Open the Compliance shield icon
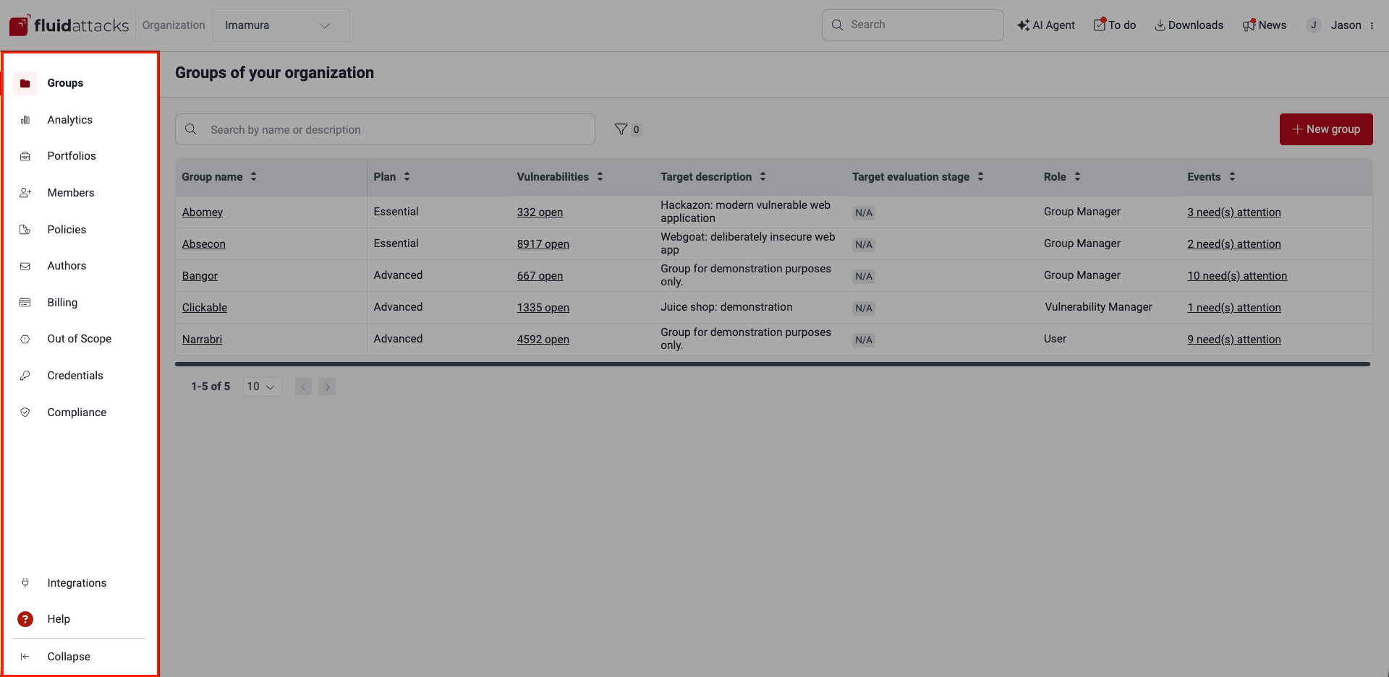 pos(25,412)
